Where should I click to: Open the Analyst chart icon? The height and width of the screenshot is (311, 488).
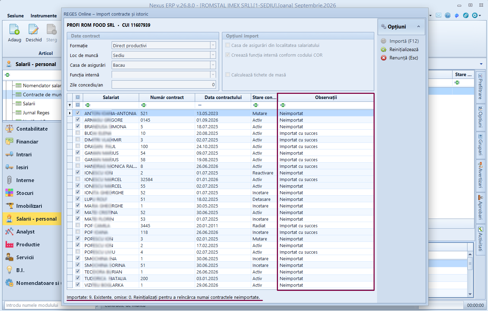9,231
